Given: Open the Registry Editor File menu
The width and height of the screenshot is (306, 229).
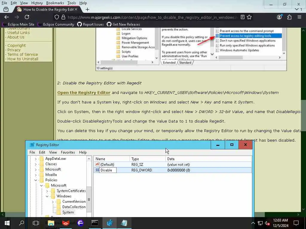Looking at the screenshot, I should click(32, 152).
